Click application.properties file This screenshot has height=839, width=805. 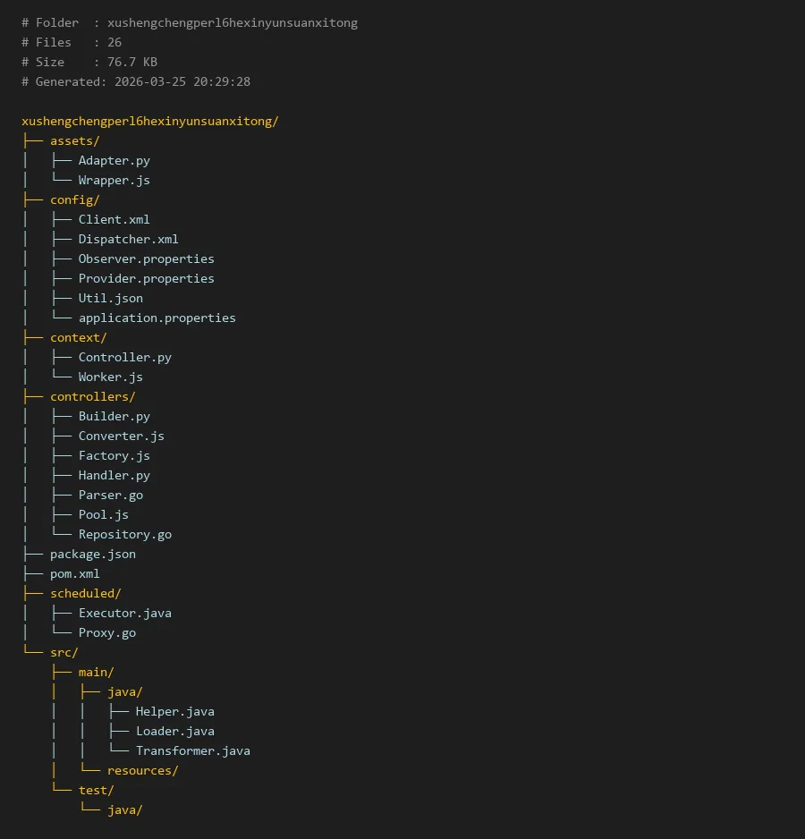157,318
